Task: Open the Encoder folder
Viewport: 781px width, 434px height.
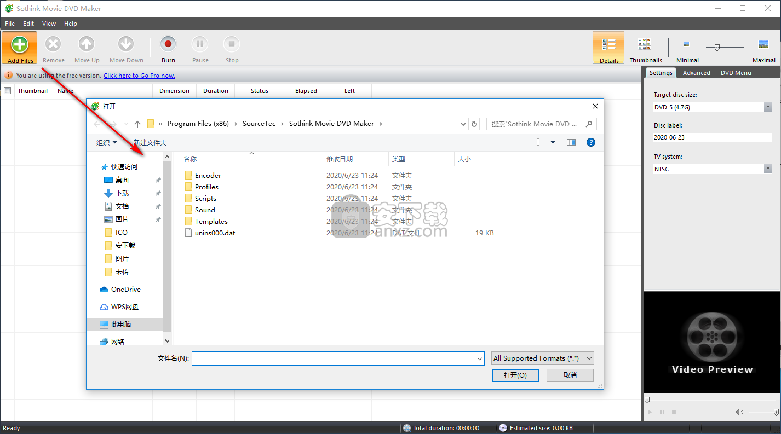Action: click(208, 175)
